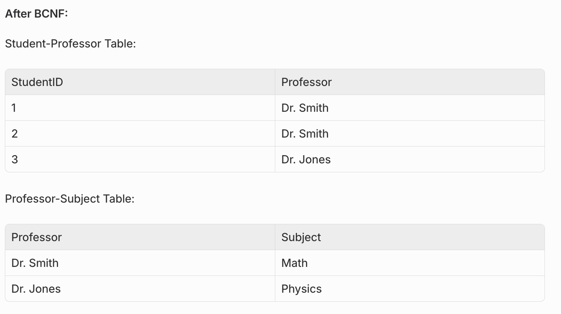This screenshot has width=561, height=314.
Task: Click the After BCNF heading
Action: click(36, 14)
